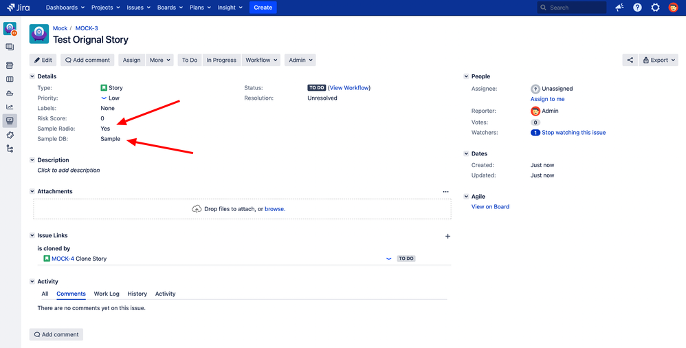Viewport: 686px width, 348px height.
Task: Open the Workflow dropdown
Action: [263, 60]
